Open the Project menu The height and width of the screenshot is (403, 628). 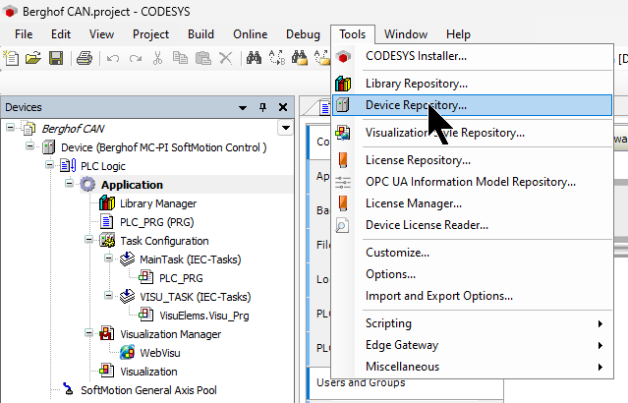(x=151, y=34)
